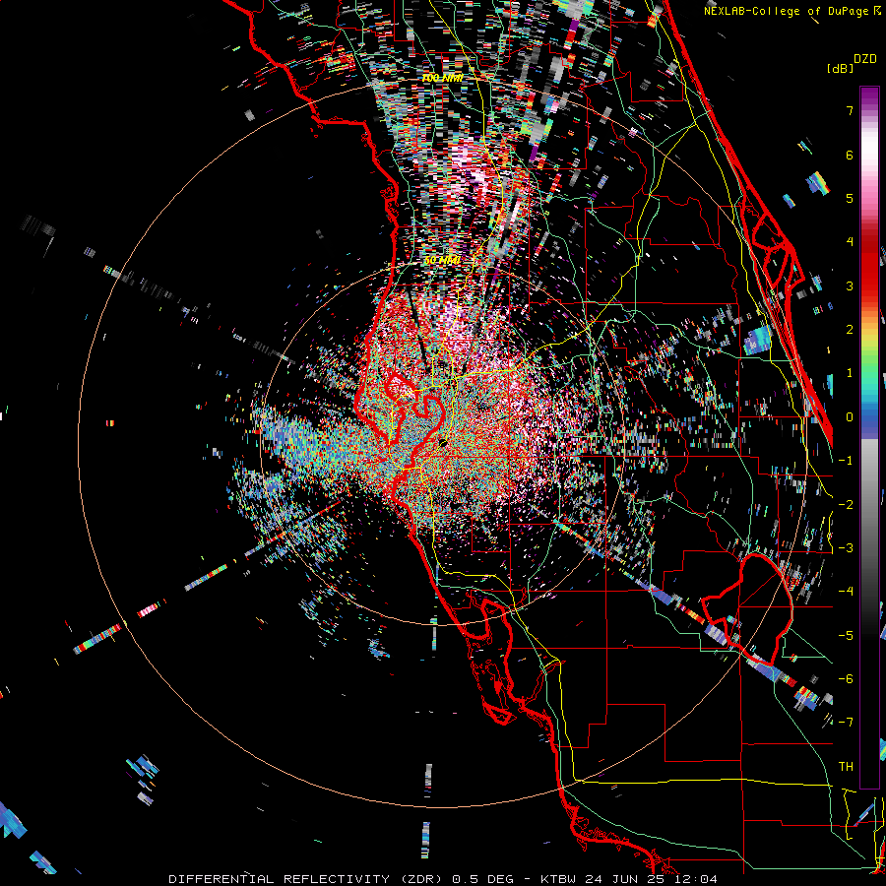Click the KTBW 24 JUN 25 12:04 timestamp

[x=629, y=879]
